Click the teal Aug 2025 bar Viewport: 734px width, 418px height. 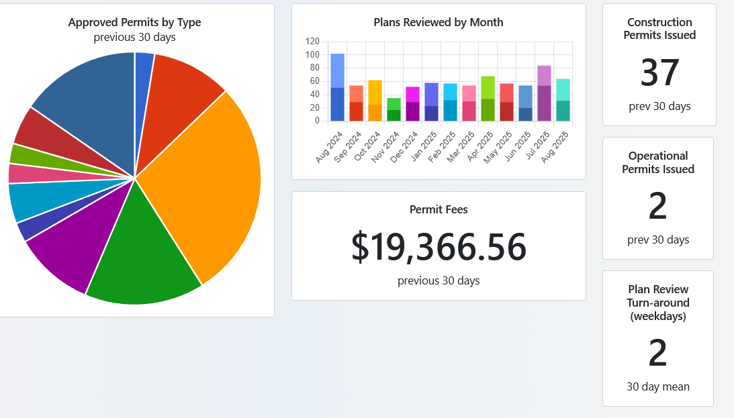point(563,101)
